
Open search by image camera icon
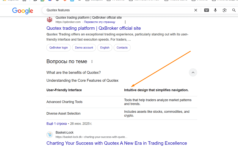coord(225,10)
